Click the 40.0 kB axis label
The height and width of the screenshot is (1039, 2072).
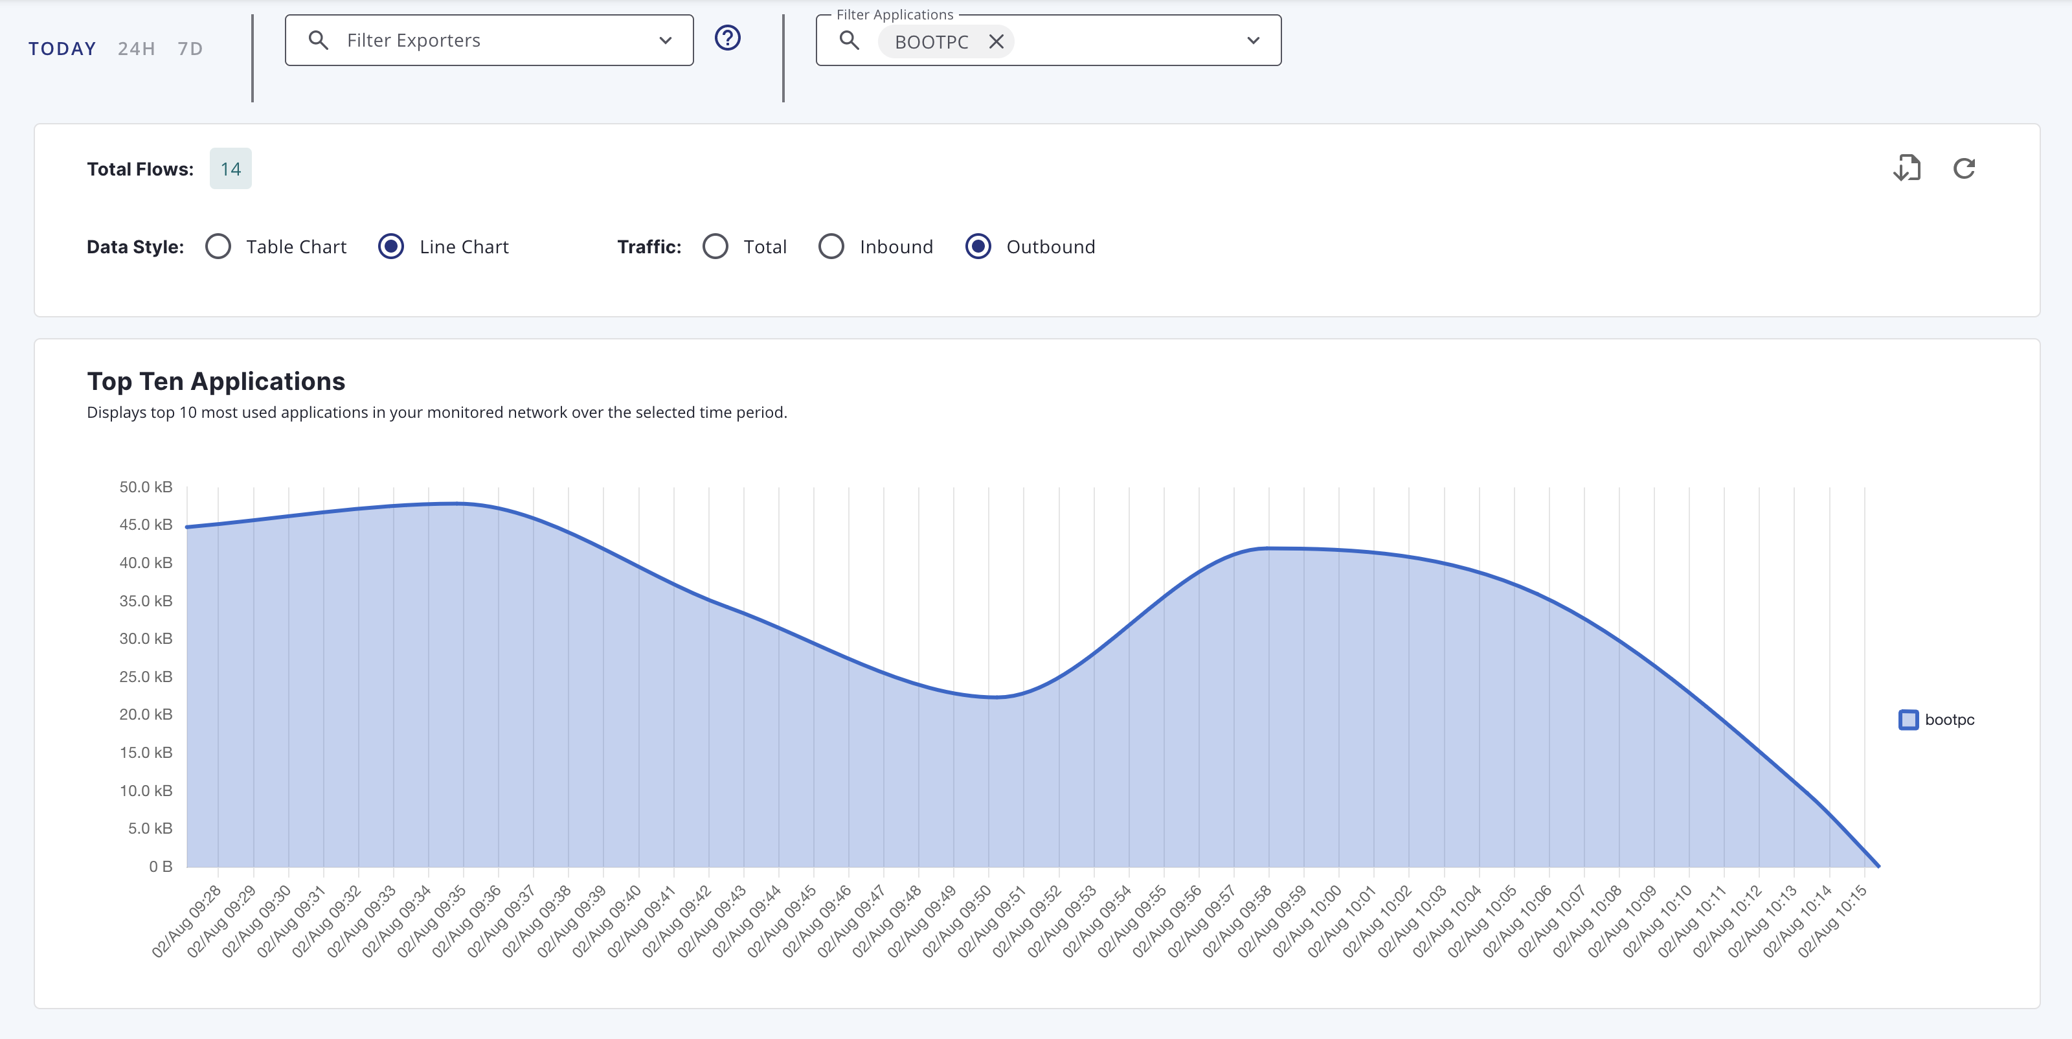[146, 562]
